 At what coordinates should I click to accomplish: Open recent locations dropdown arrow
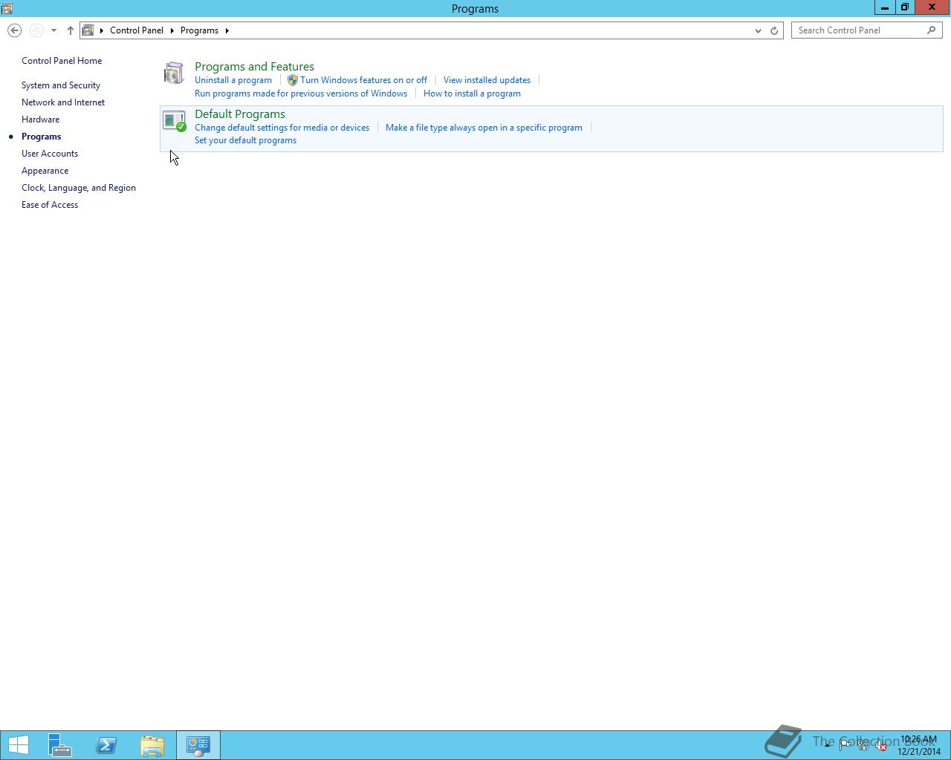coord(53,30)
